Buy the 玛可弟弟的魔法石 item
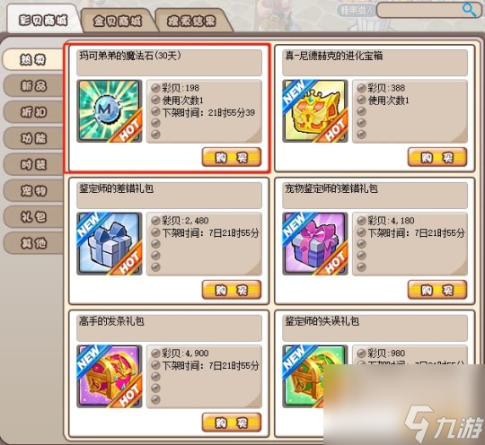The image size is (485, 445). click(232, 157)
